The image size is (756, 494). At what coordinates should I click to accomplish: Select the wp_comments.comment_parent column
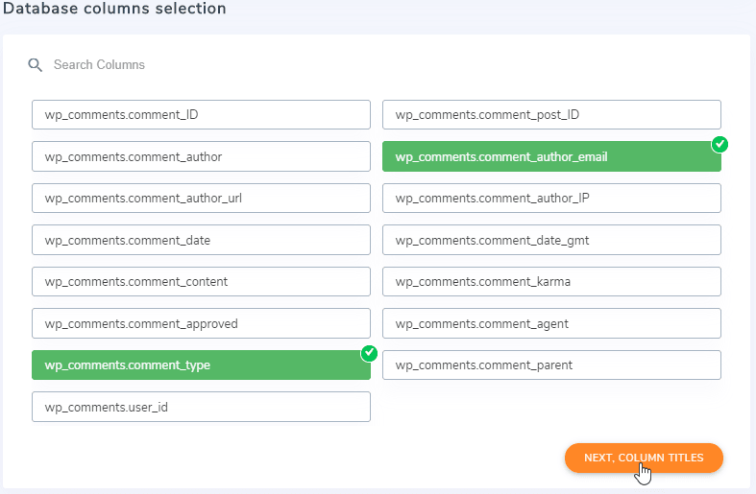(551, 365)
